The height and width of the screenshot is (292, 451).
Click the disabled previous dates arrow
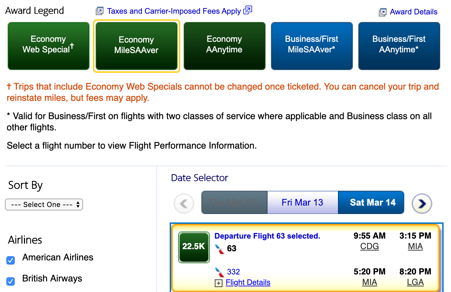(x=184, y=203)
